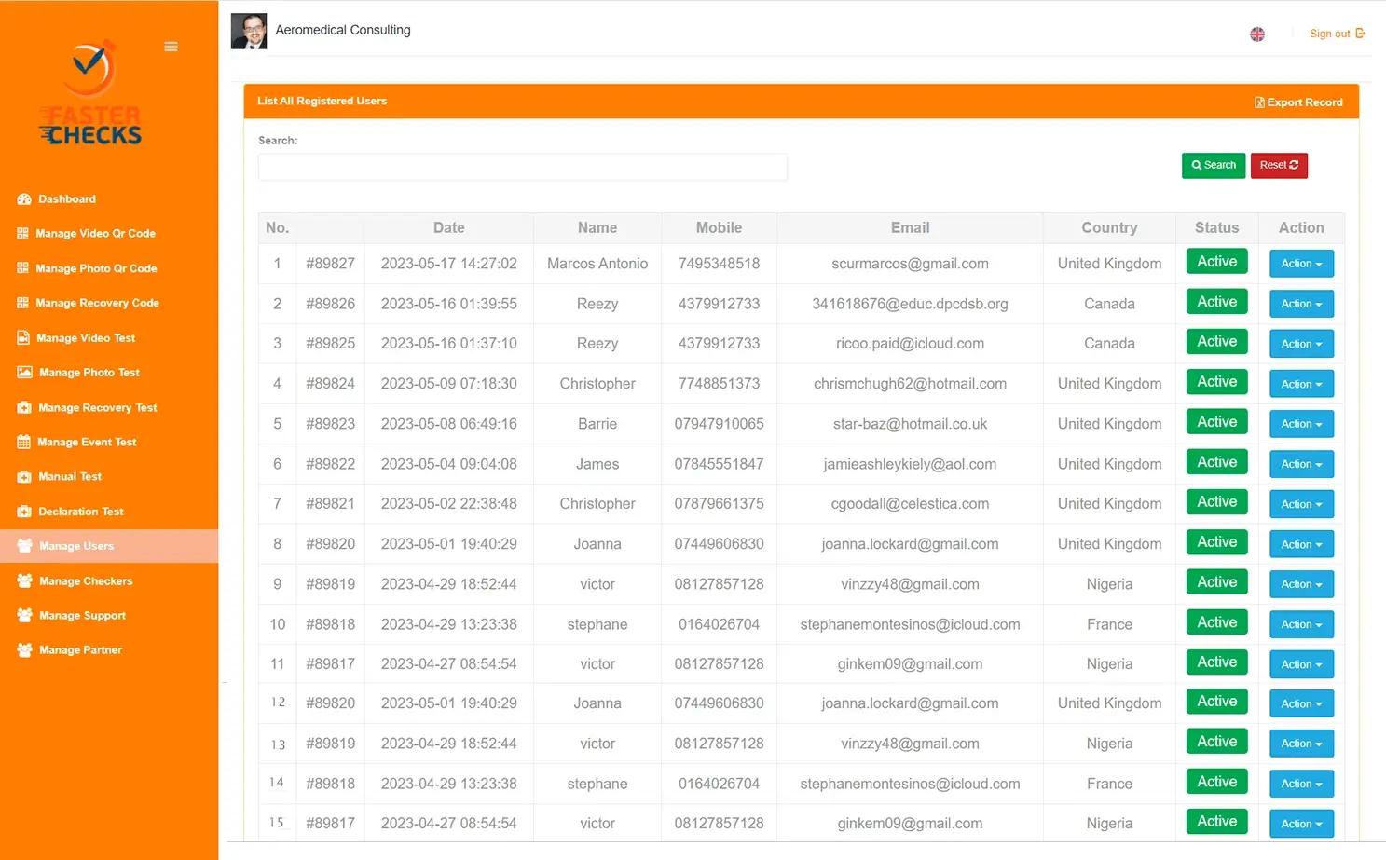Viewport: 1386px width, 860px height.
Task: Select the Manage Recovery Test icon
Action: [x=22, y=407]
